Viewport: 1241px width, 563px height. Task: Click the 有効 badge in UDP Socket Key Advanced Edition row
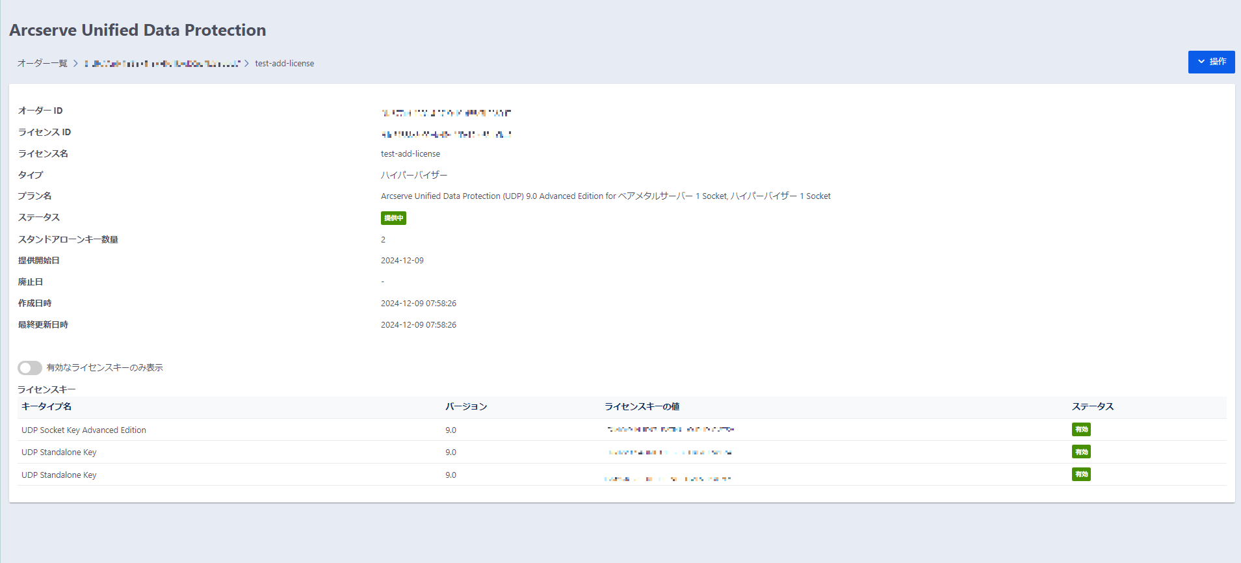click(x=1081, y=430)
